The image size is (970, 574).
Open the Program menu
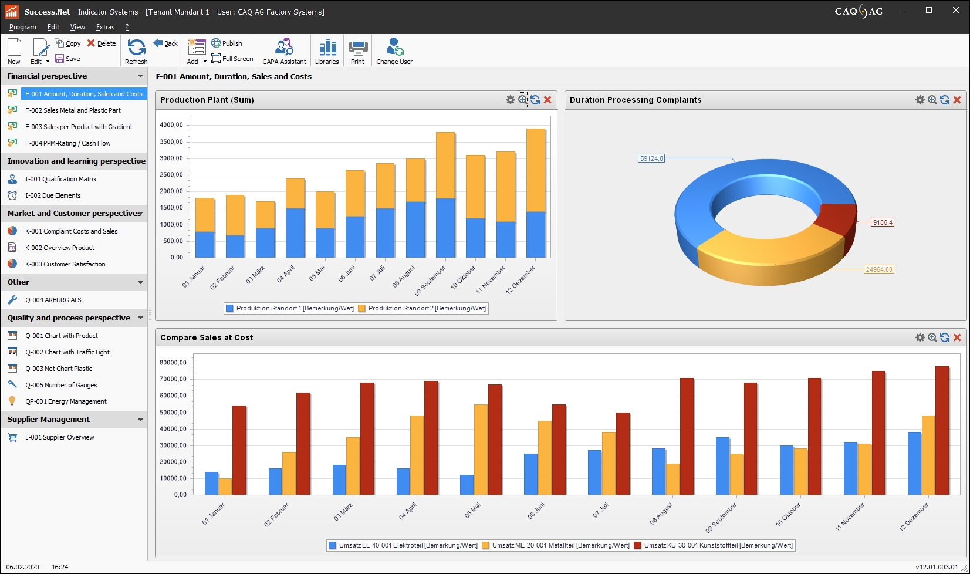tap(23, 27)
